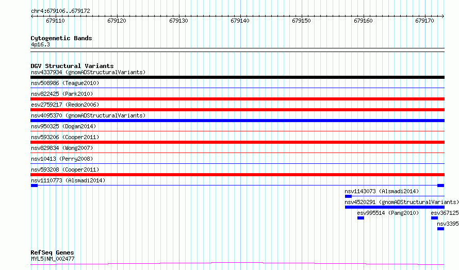The height and width of the screenshot is (270, 459).
Task: Click the red nsv593208 variant bar
Action: (237, 175)
